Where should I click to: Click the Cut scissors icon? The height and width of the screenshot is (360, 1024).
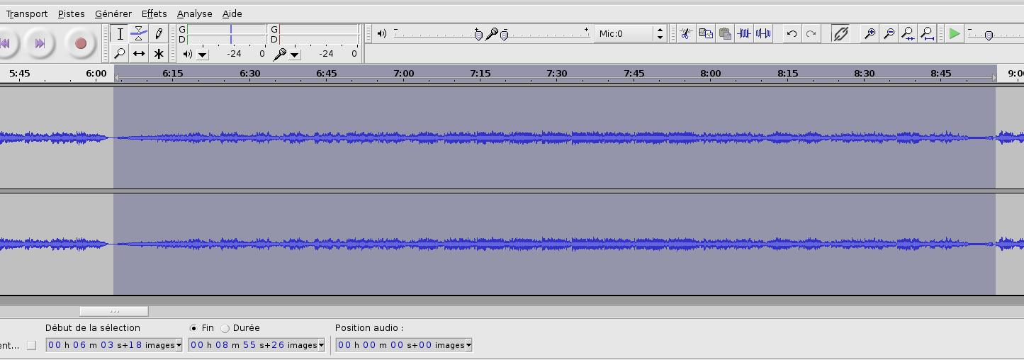pos(685,33)
